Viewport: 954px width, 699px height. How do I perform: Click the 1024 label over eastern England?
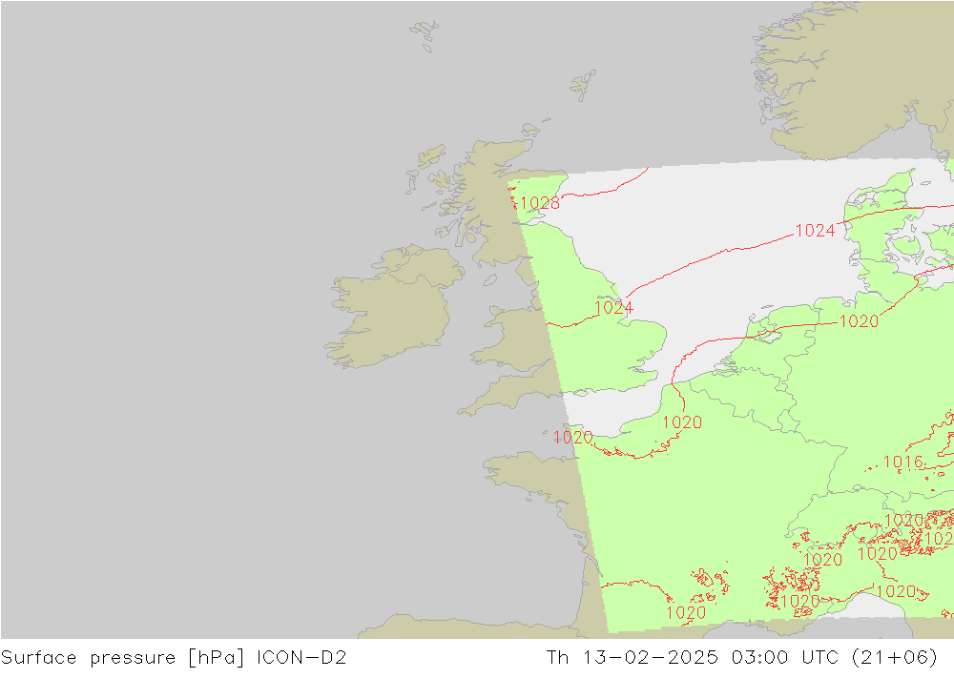pyautogui.click(x=613, y=308)
